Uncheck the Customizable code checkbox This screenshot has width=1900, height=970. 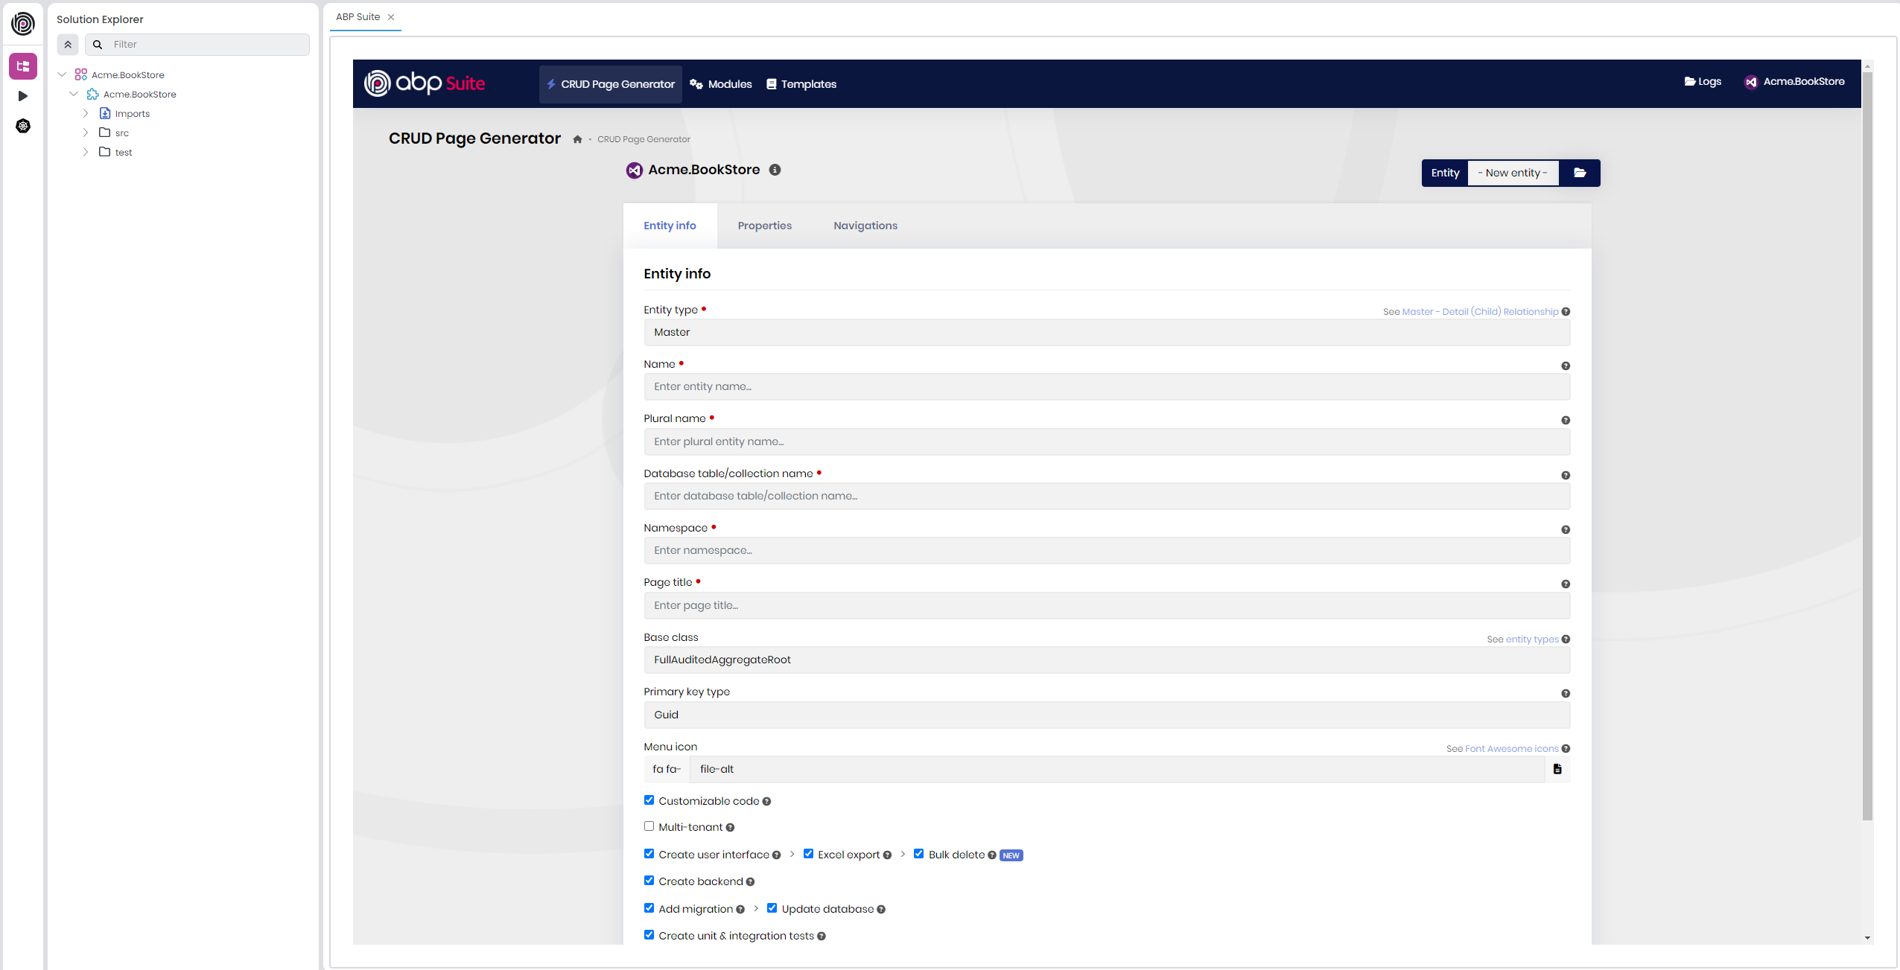[649, 800]
